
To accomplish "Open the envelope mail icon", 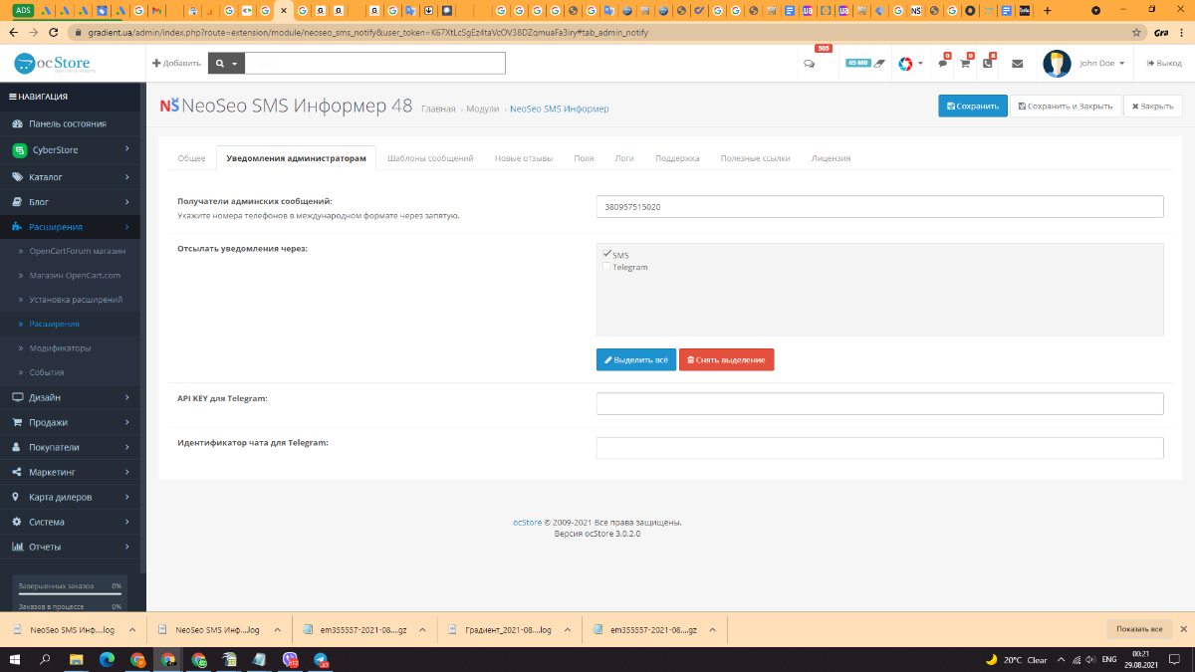I will click(1017, 64).
